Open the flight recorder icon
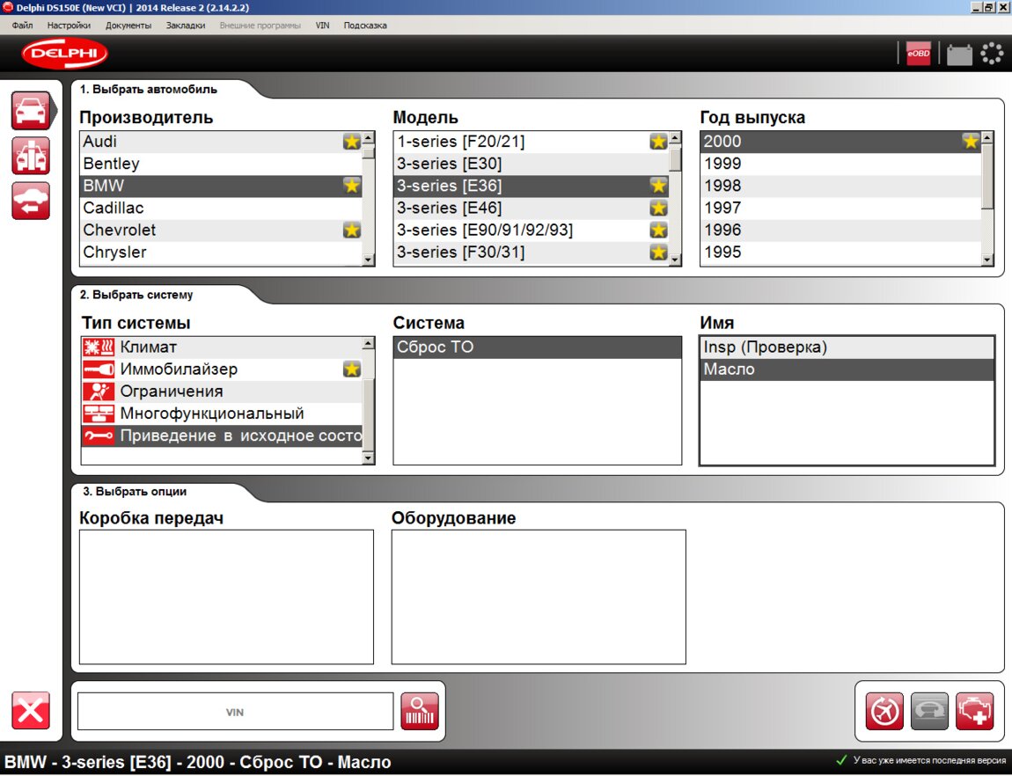Viewport: 1012px width, 776px height. (x=884, y=712)
